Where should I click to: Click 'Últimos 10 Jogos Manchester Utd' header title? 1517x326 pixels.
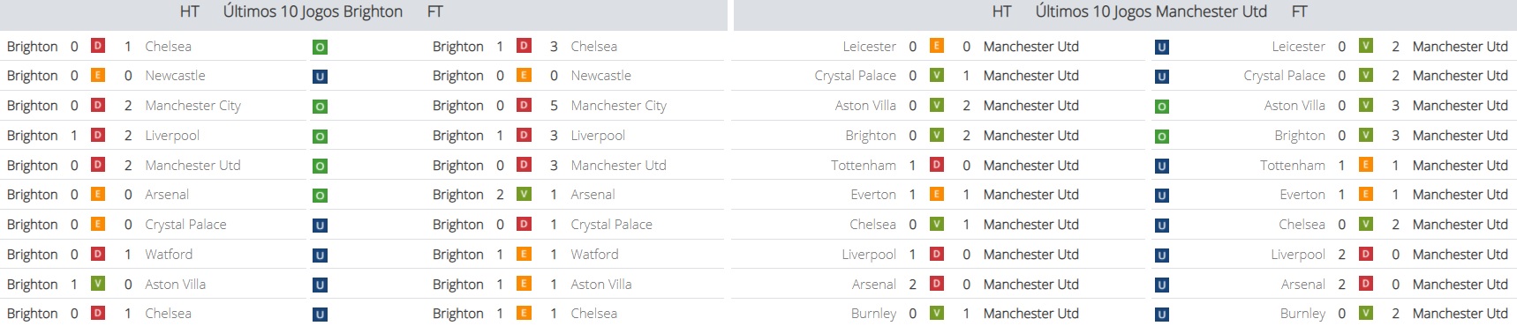click(x=1151, y=11)
